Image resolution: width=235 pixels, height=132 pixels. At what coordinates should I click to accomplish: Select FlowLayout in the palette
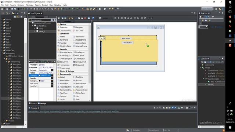[x=79, y=52]
